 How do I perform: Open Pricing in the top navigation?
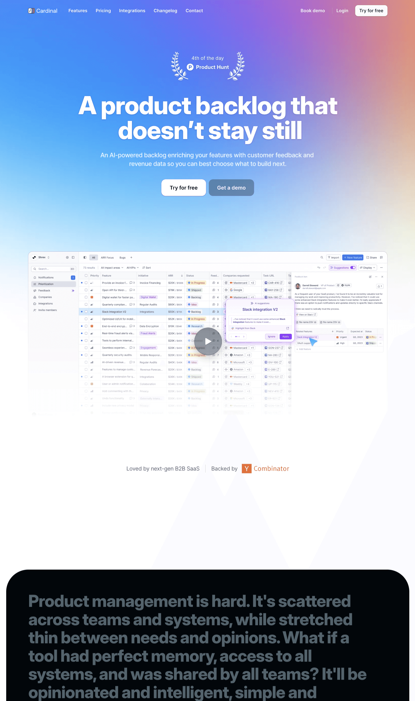(x=103, y=11)
